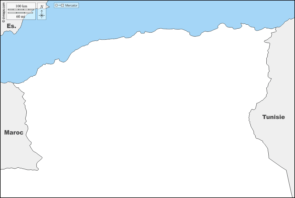Click the d-maps.com copyright text

3,12
